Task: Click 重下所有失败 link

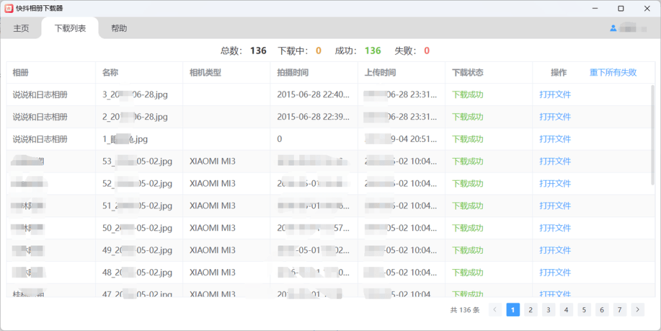Action: 613,73
